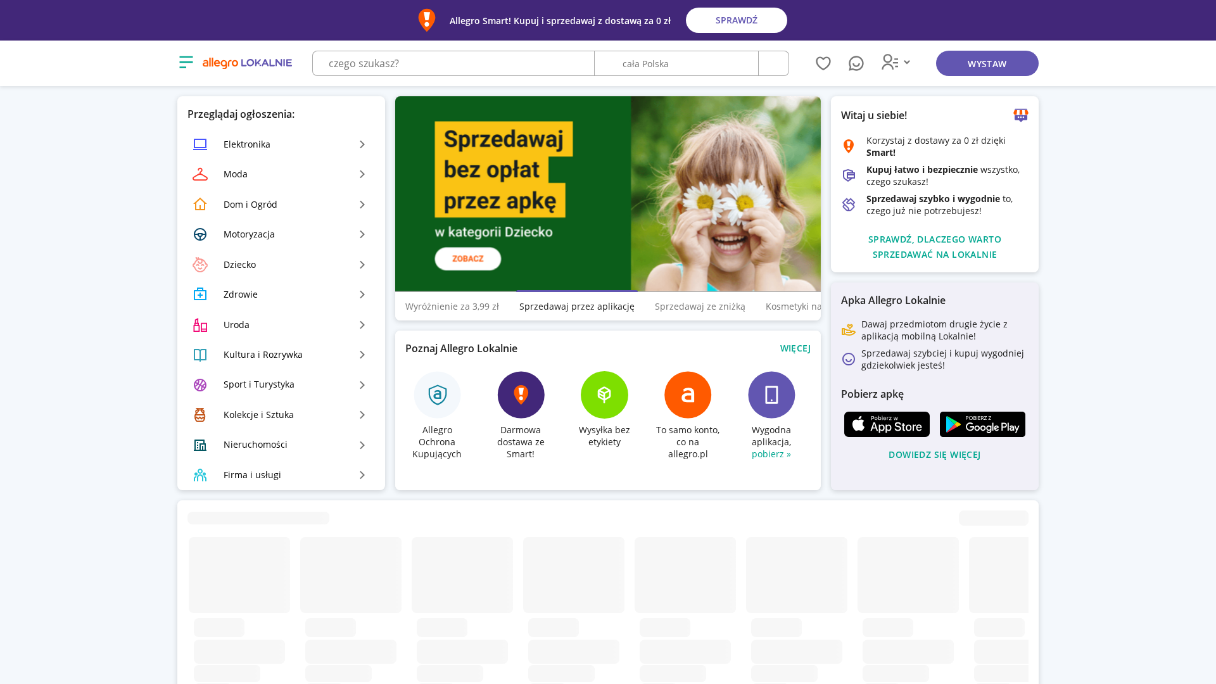Expand Kultura i Rozrywka chevron
Screen dimensions: 1216x684
pos(362,355)
